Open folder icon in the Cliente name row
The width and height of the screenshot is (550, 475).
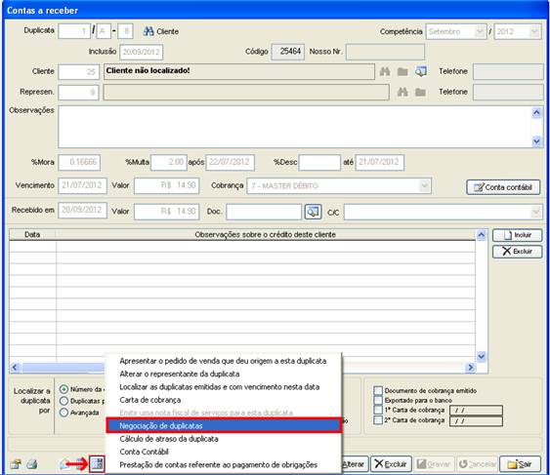point(402,71)
